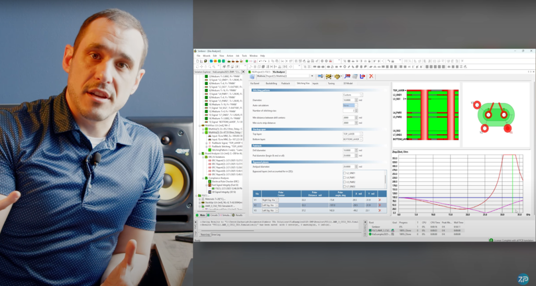The width and height of the screenshot is (536, 286).
Task: Switch to the Results tab at bottom
Action: pyautogui.click(x=238, y=215)
